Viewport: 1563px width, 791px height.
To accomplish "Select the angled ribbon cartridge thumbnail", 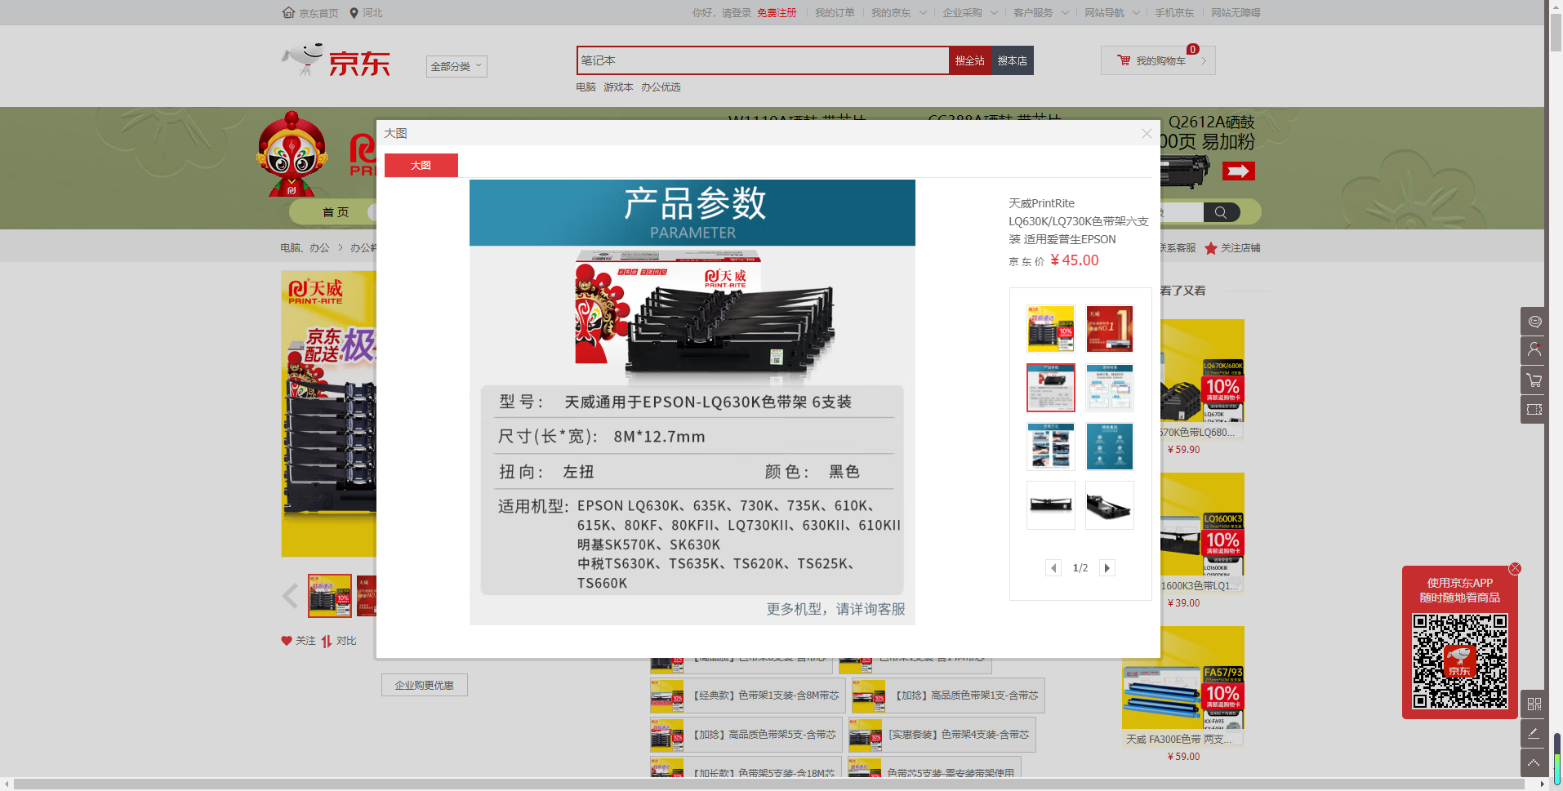I will coord(1110,504).
